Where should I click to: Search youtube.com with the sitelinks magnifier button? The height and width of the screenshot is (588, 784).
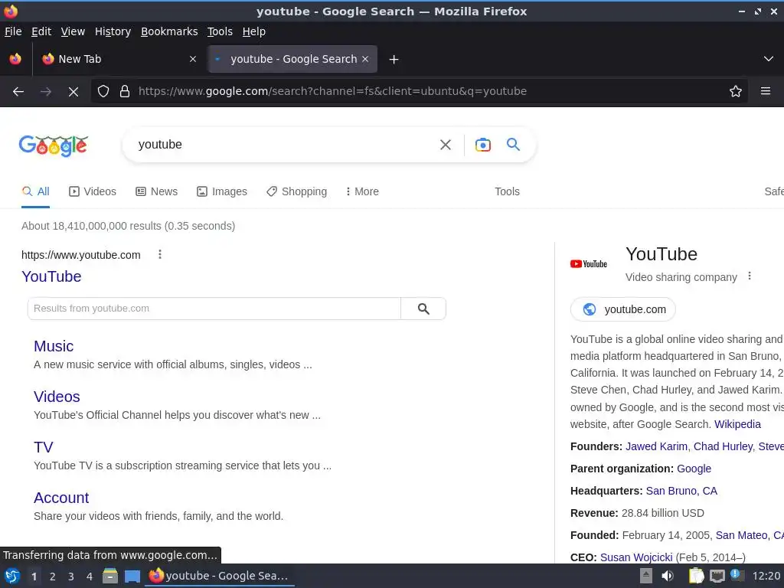tap(423, 309)
